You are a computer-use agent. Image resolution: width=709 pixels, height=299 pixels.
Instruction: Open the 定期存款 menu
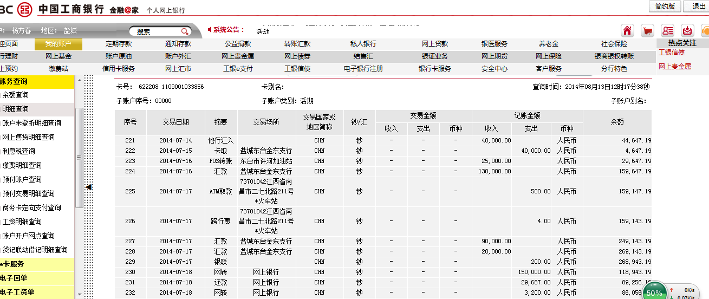[x=119, y=44]
